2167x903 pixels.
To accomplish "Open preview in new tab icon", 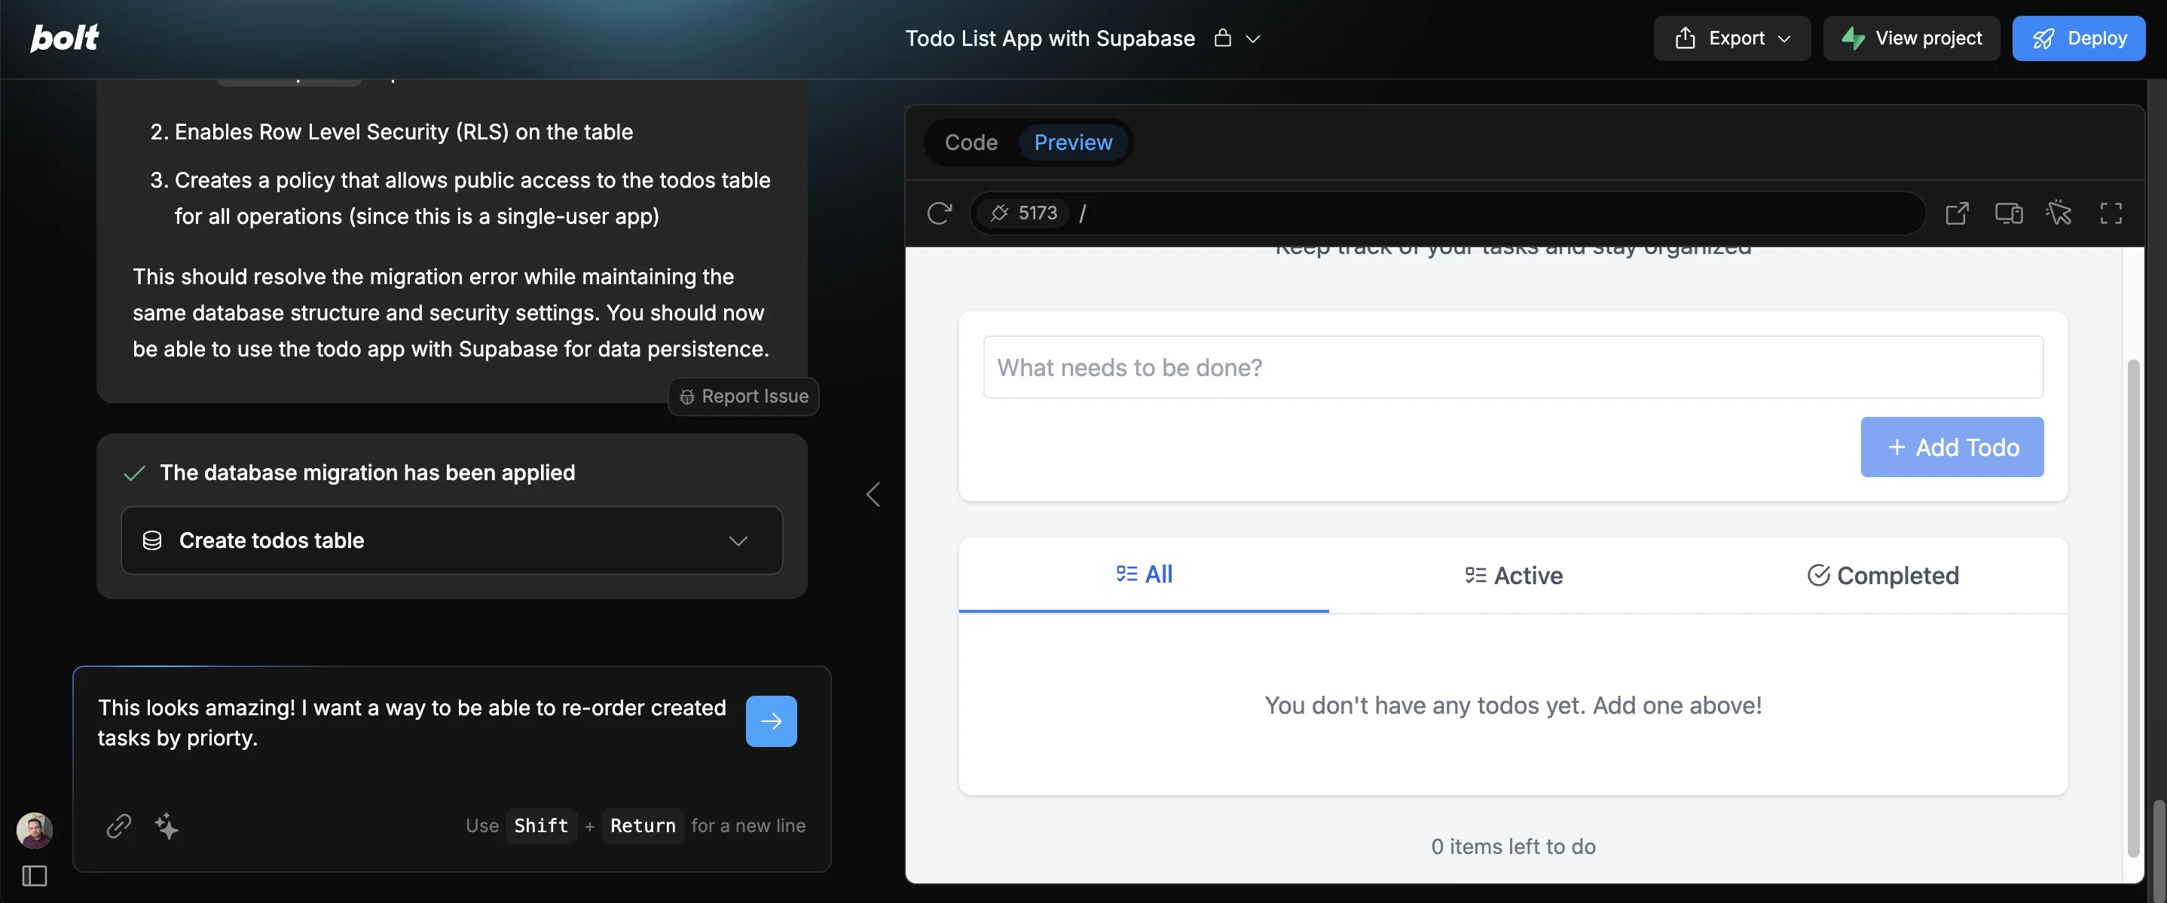I will [1957, 213].
